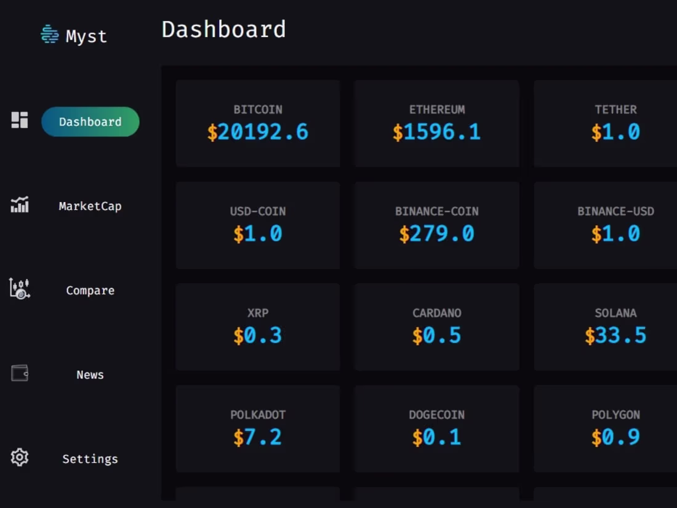Open the Binance-Coin card

(x=436, y=224)
